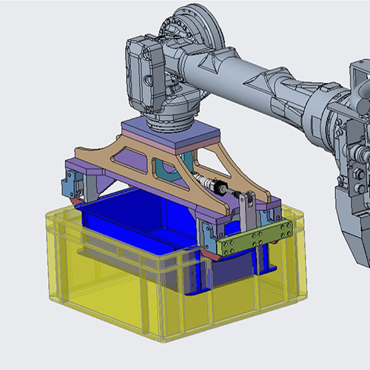Click the threaded wrist flange above mounting plate
The height and width of the screenshot is (370, 370).
[170, 124]
